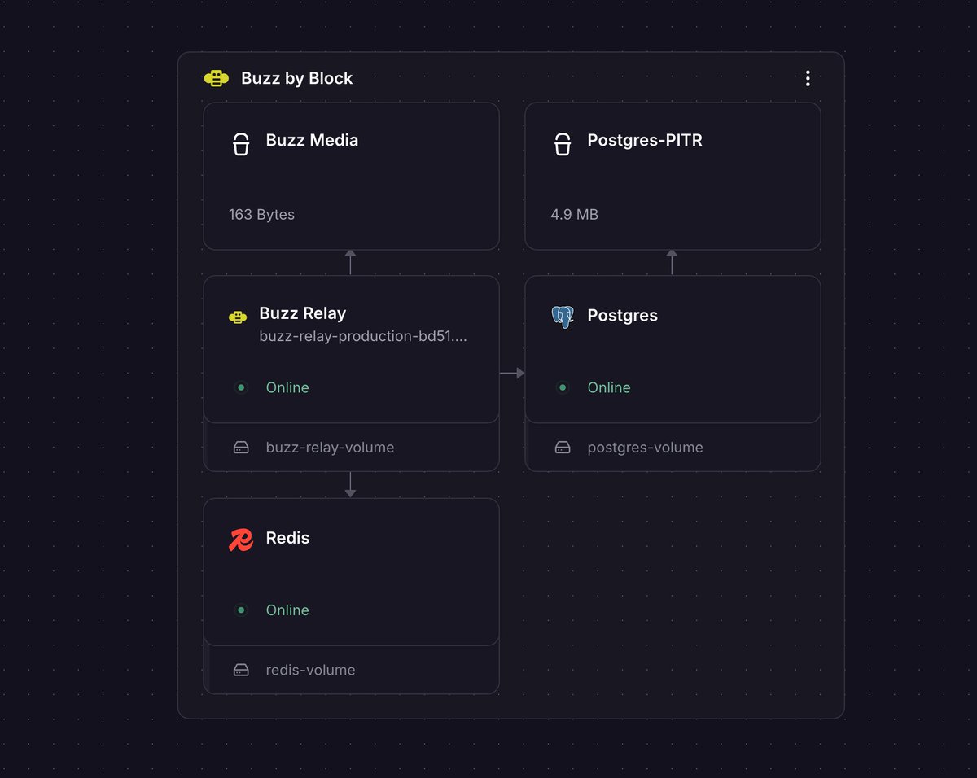Click Redis's green online status dot
This screenshot has height=778, width=977.
click(x=241, y=610)
